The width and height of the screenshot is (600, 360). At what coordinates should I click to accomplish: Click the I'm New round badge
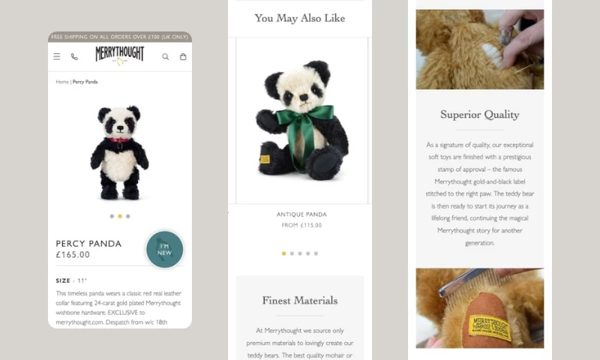[164, 249]
